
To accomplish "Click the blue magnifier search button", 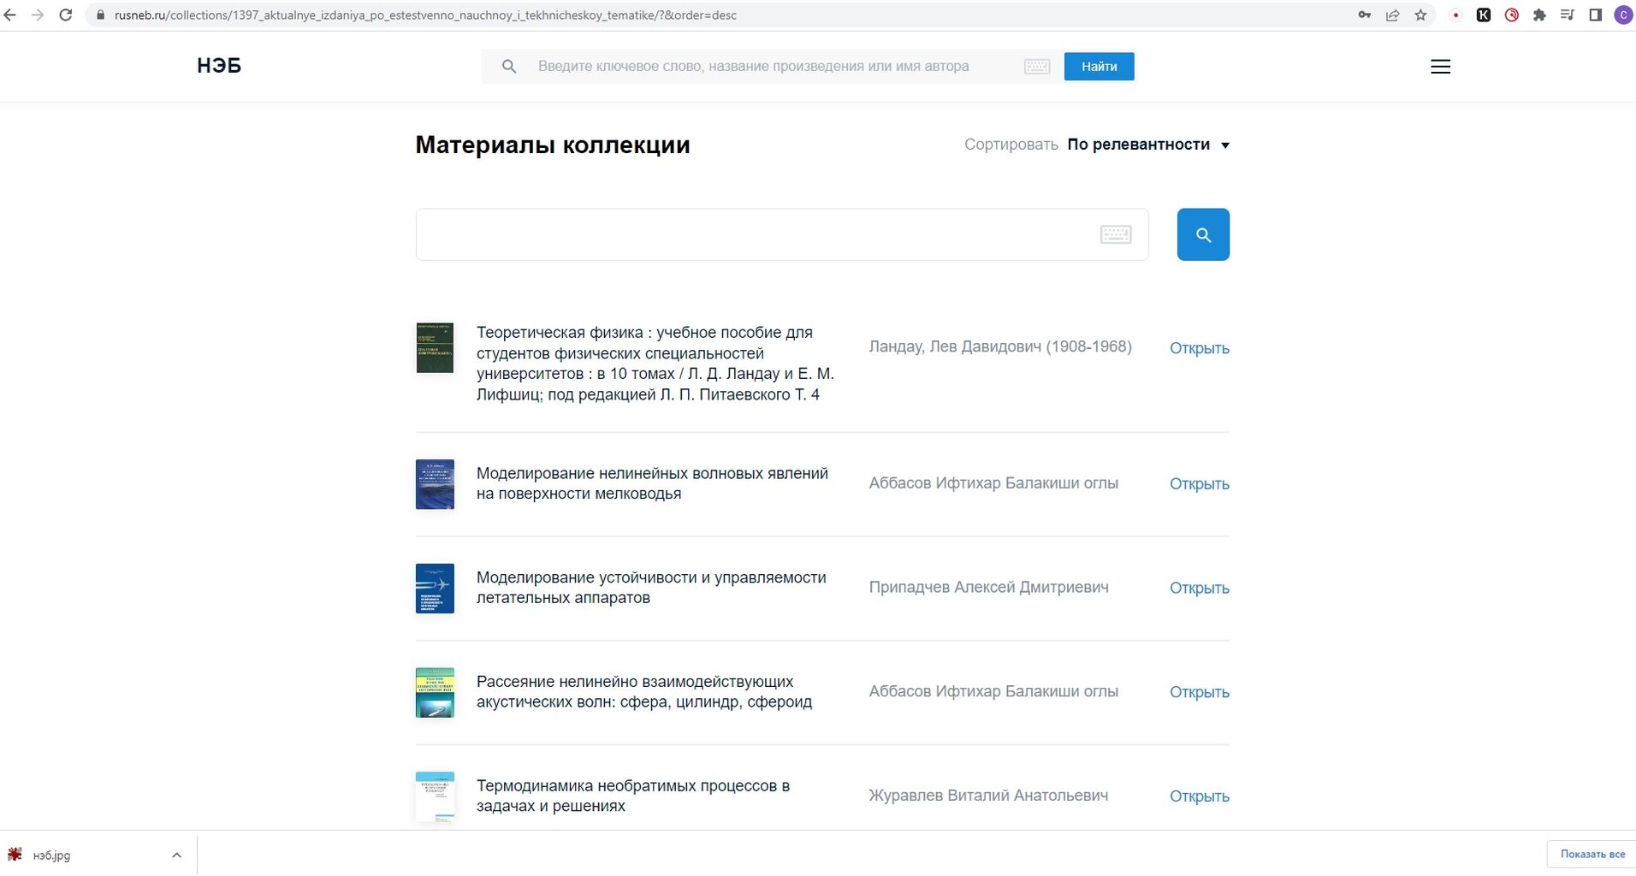I will pyautogui.click(x=1202, y=234).
